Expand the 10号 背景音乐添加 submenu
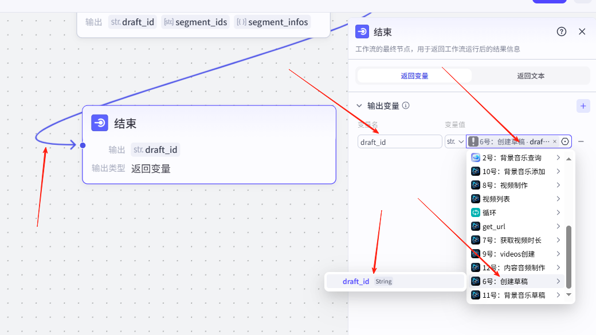 pos(558,171)
